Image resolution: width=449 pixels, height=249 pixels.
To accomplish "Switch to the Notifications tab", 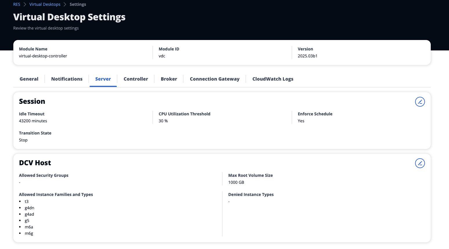I will click(x=67, y=79).
